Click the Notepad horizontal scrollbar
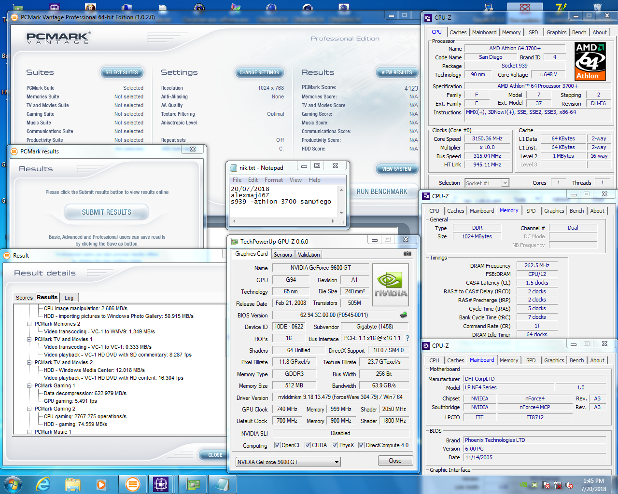 tap(284, 221)
